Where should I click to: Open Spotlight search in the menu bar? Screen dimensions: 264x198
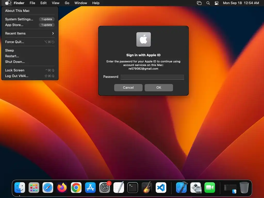[x=208, y=3]
